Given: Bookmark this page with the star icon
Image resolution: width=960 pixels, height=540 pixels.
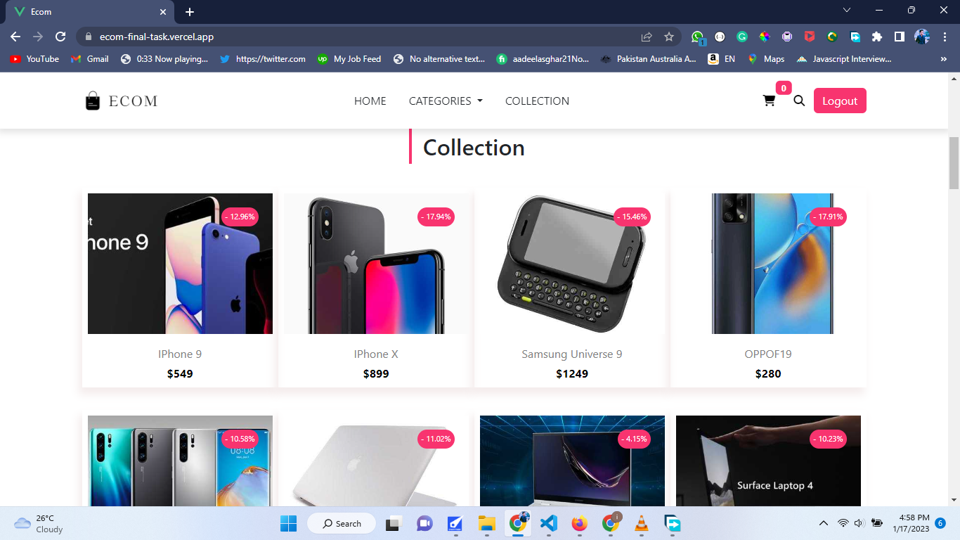Looking at the screenshot, I should (x=669, y=37).
